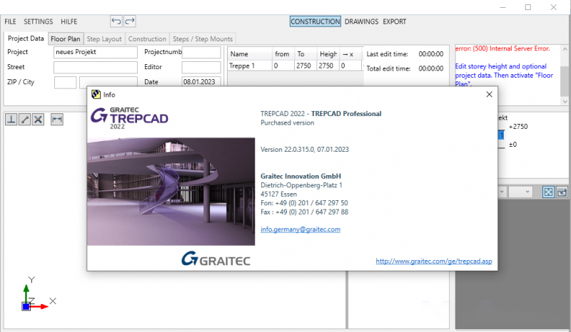
Task: Close the Info dialog
Action: tap(489, 95)
